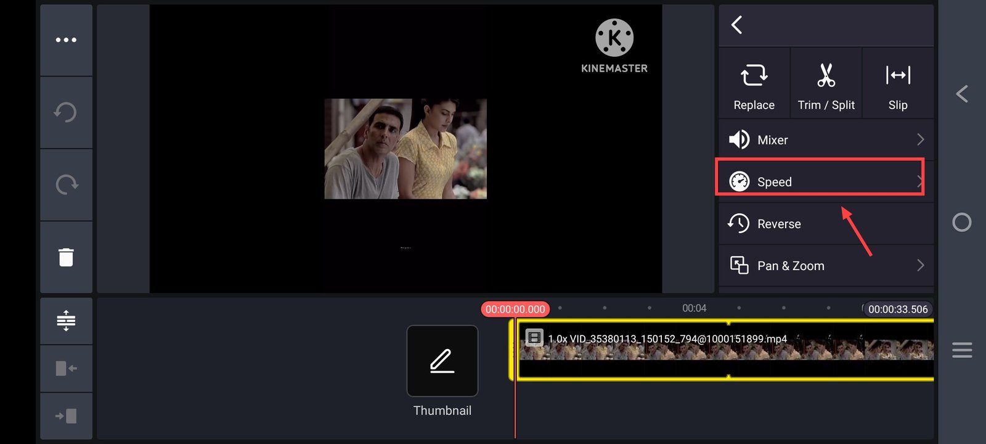Image resolution: width=986 pixels, height=444 pixels.
Task: Open the three-dots more options menu
Action: point(66,40)
